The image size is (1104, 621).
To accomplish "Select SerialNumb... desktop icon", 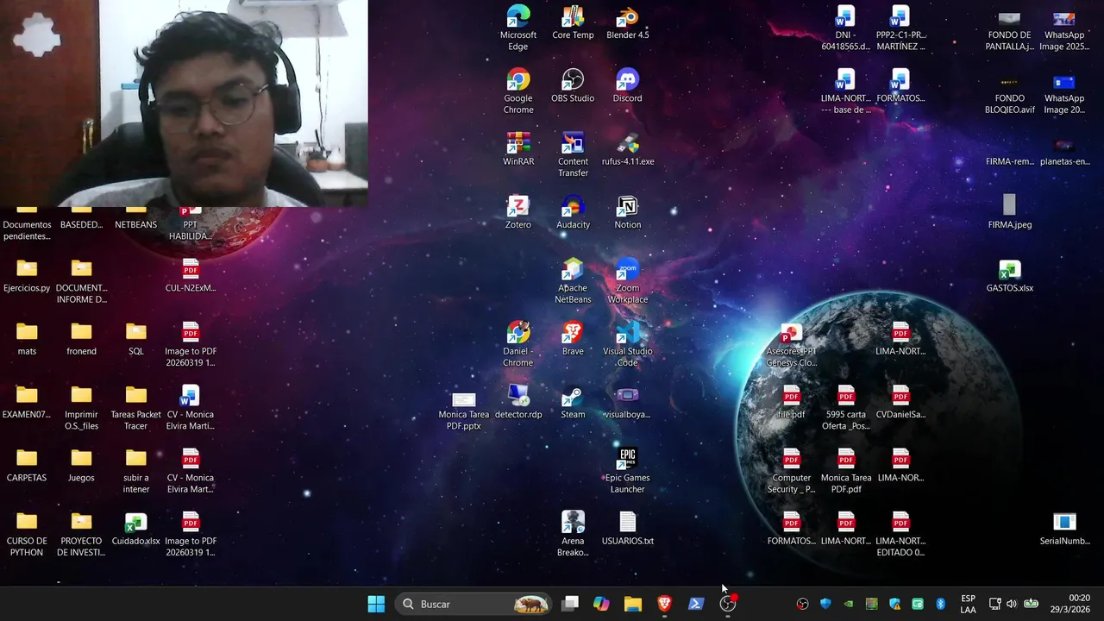I will tap(1064, 528).
